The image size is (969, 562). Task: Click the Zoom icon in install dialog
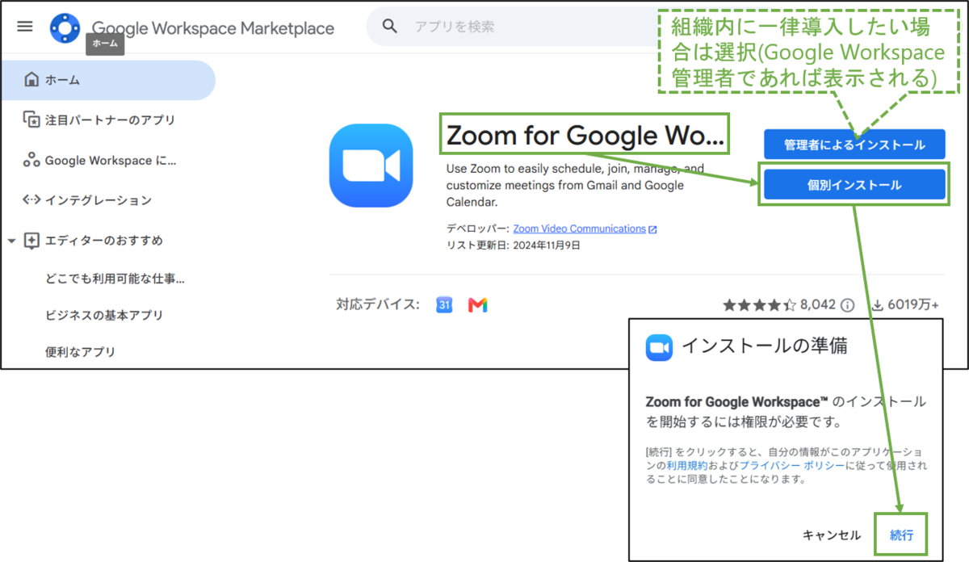(x=659, y=347)
